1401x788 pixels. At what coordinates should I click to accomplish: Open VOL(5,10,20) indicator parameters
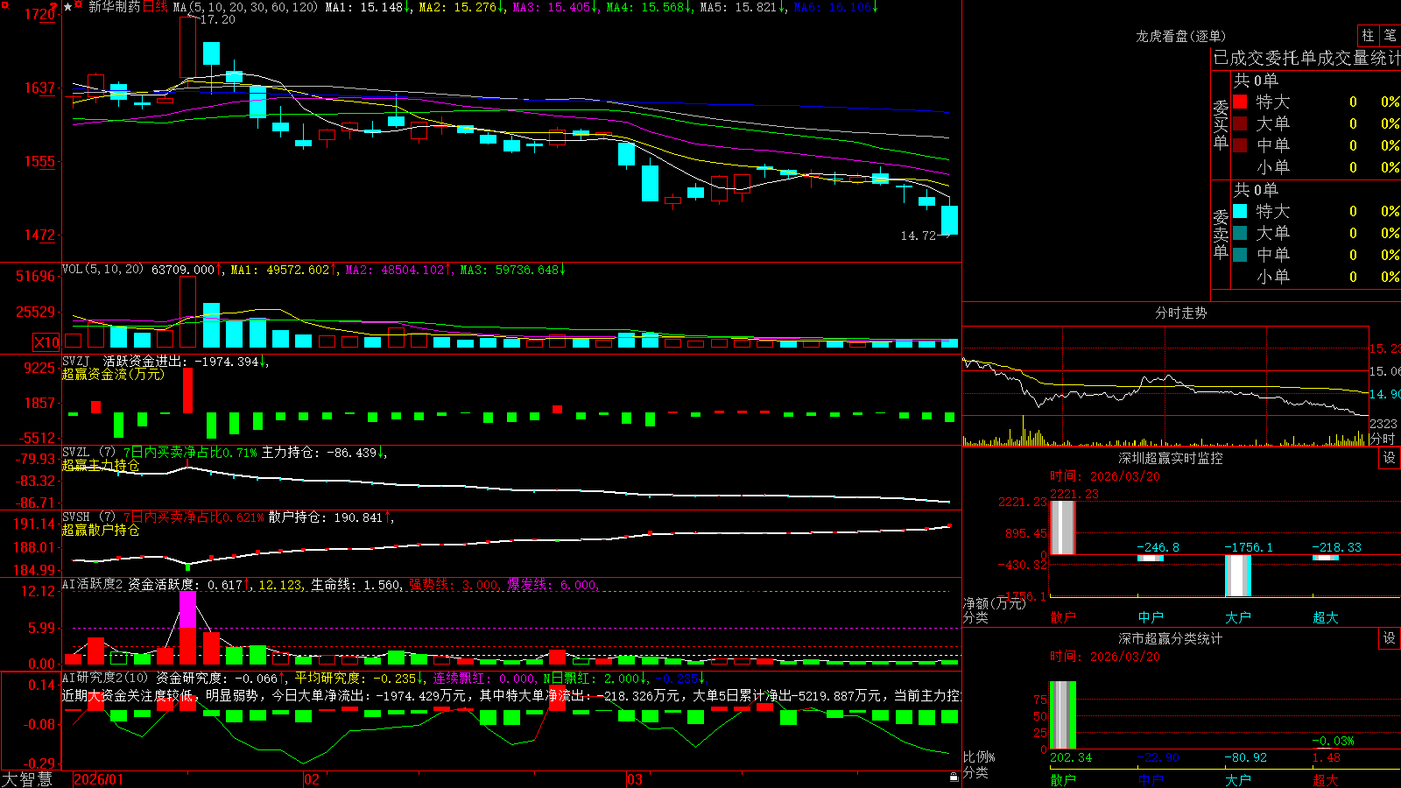[x=102, y=270]
